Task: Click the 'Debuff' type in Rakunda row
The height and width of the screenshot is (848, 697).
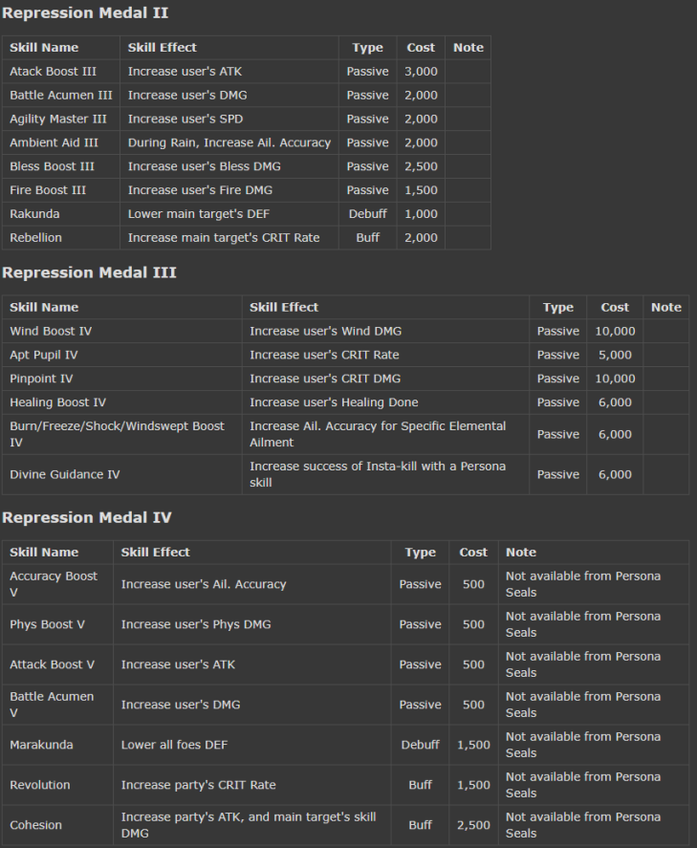Action: [368, 214]
